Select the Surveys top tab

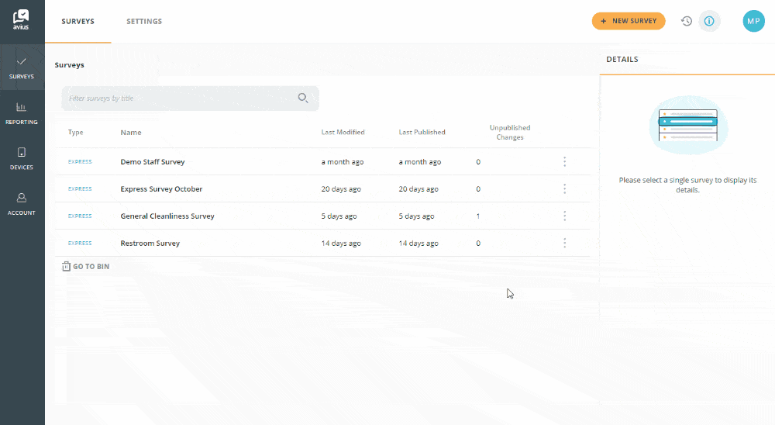click(x=77, y=22)
